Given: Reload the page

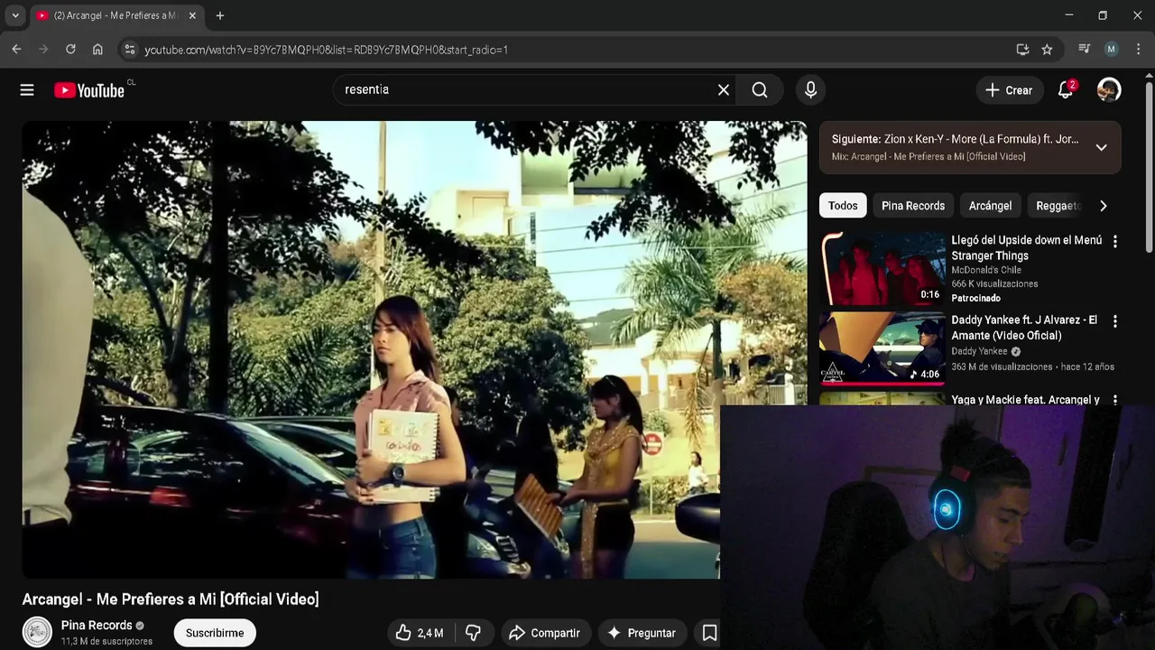Looking at the screenshot, I should (70, 50).
